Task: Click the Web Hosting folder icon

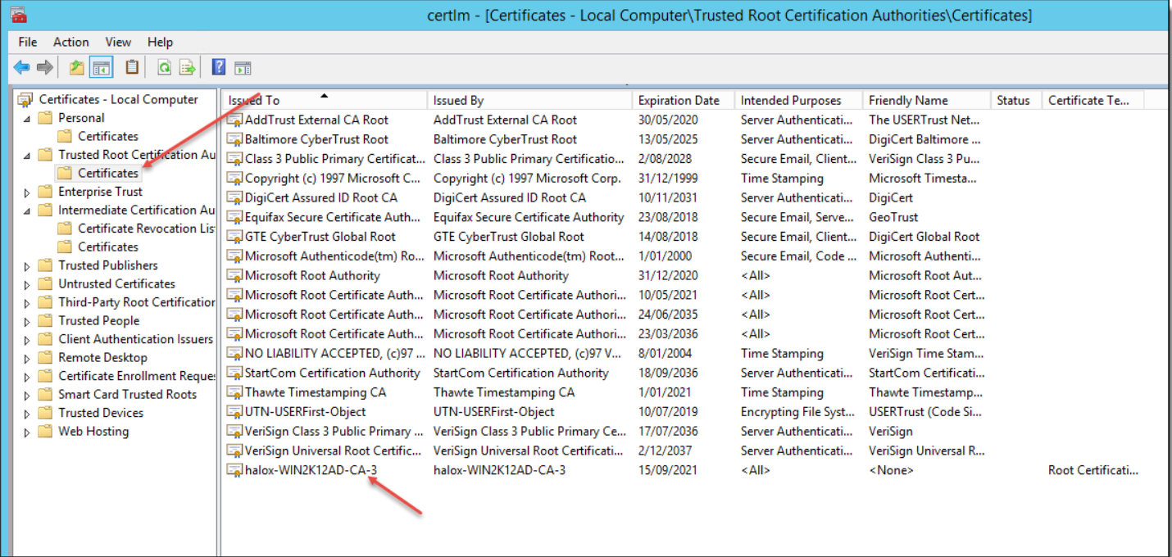Action: click(x=45, y=432)
